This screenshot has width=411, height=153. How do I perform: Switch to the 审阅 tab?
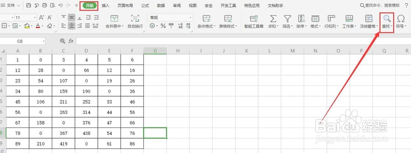click(177, 5)
